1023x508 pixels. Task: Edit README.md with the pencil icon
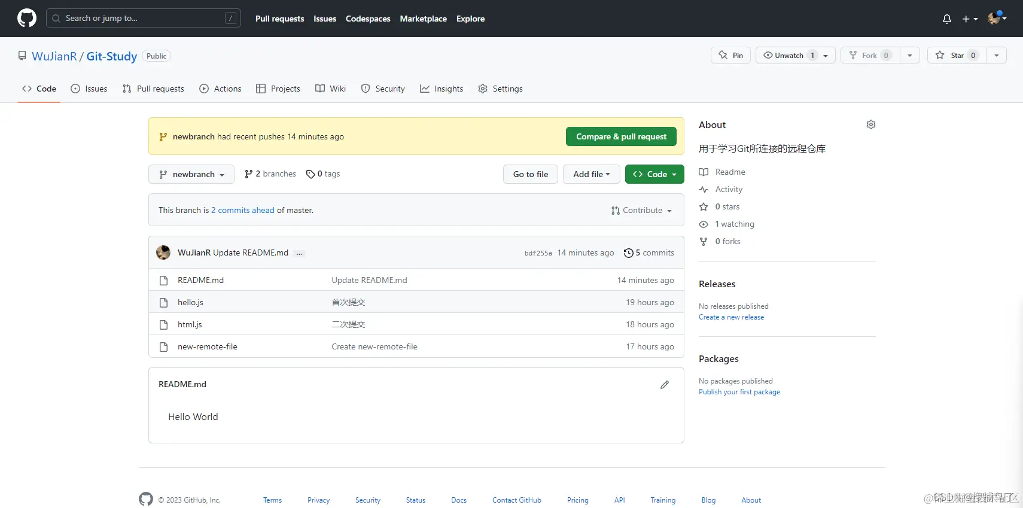click(665, 385)
